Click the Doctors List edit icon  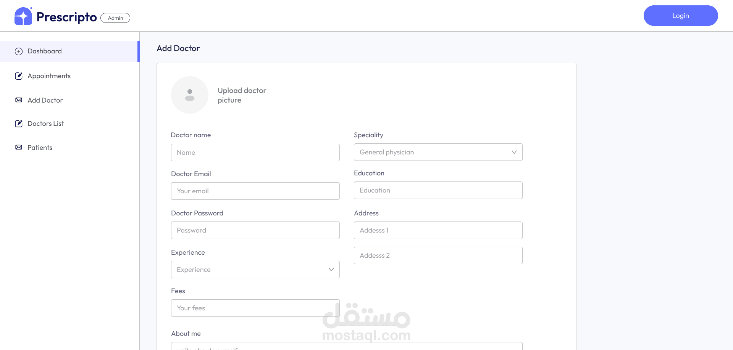coord(19,124)
